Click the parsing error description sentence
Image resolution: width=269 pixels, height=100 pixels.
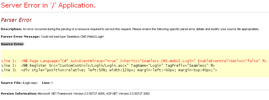tap(141, 29)
